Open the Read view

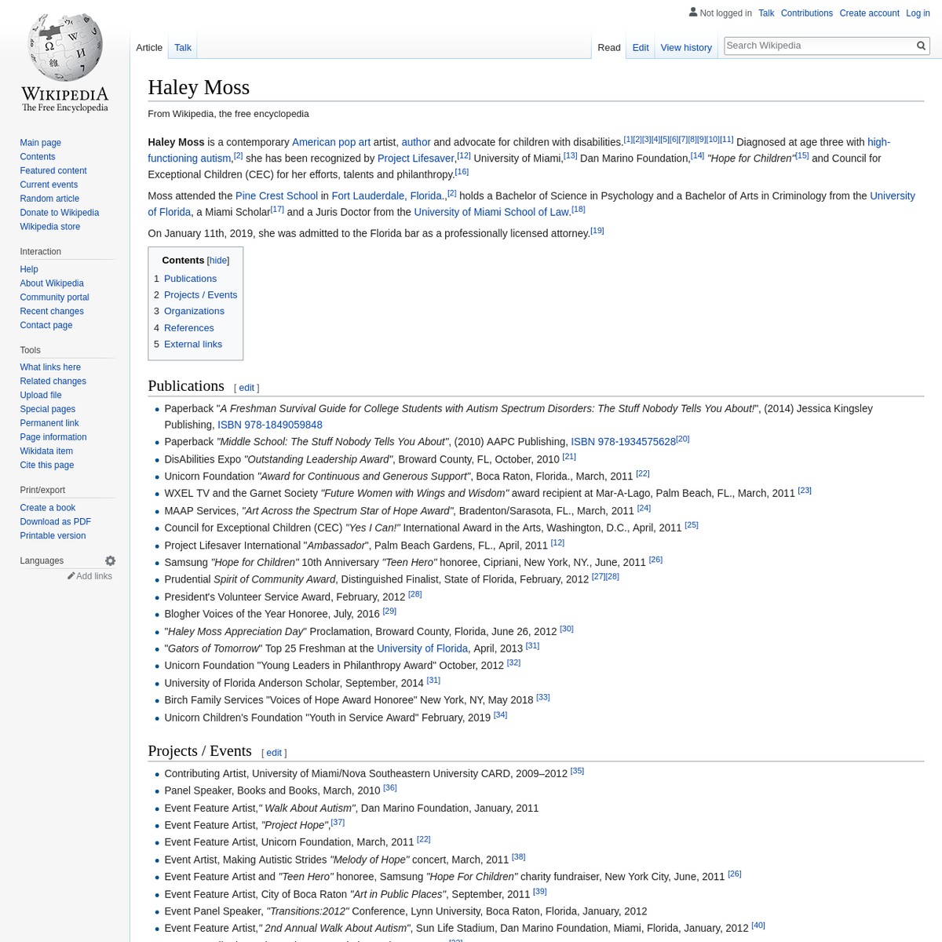(x=608, y=47)
